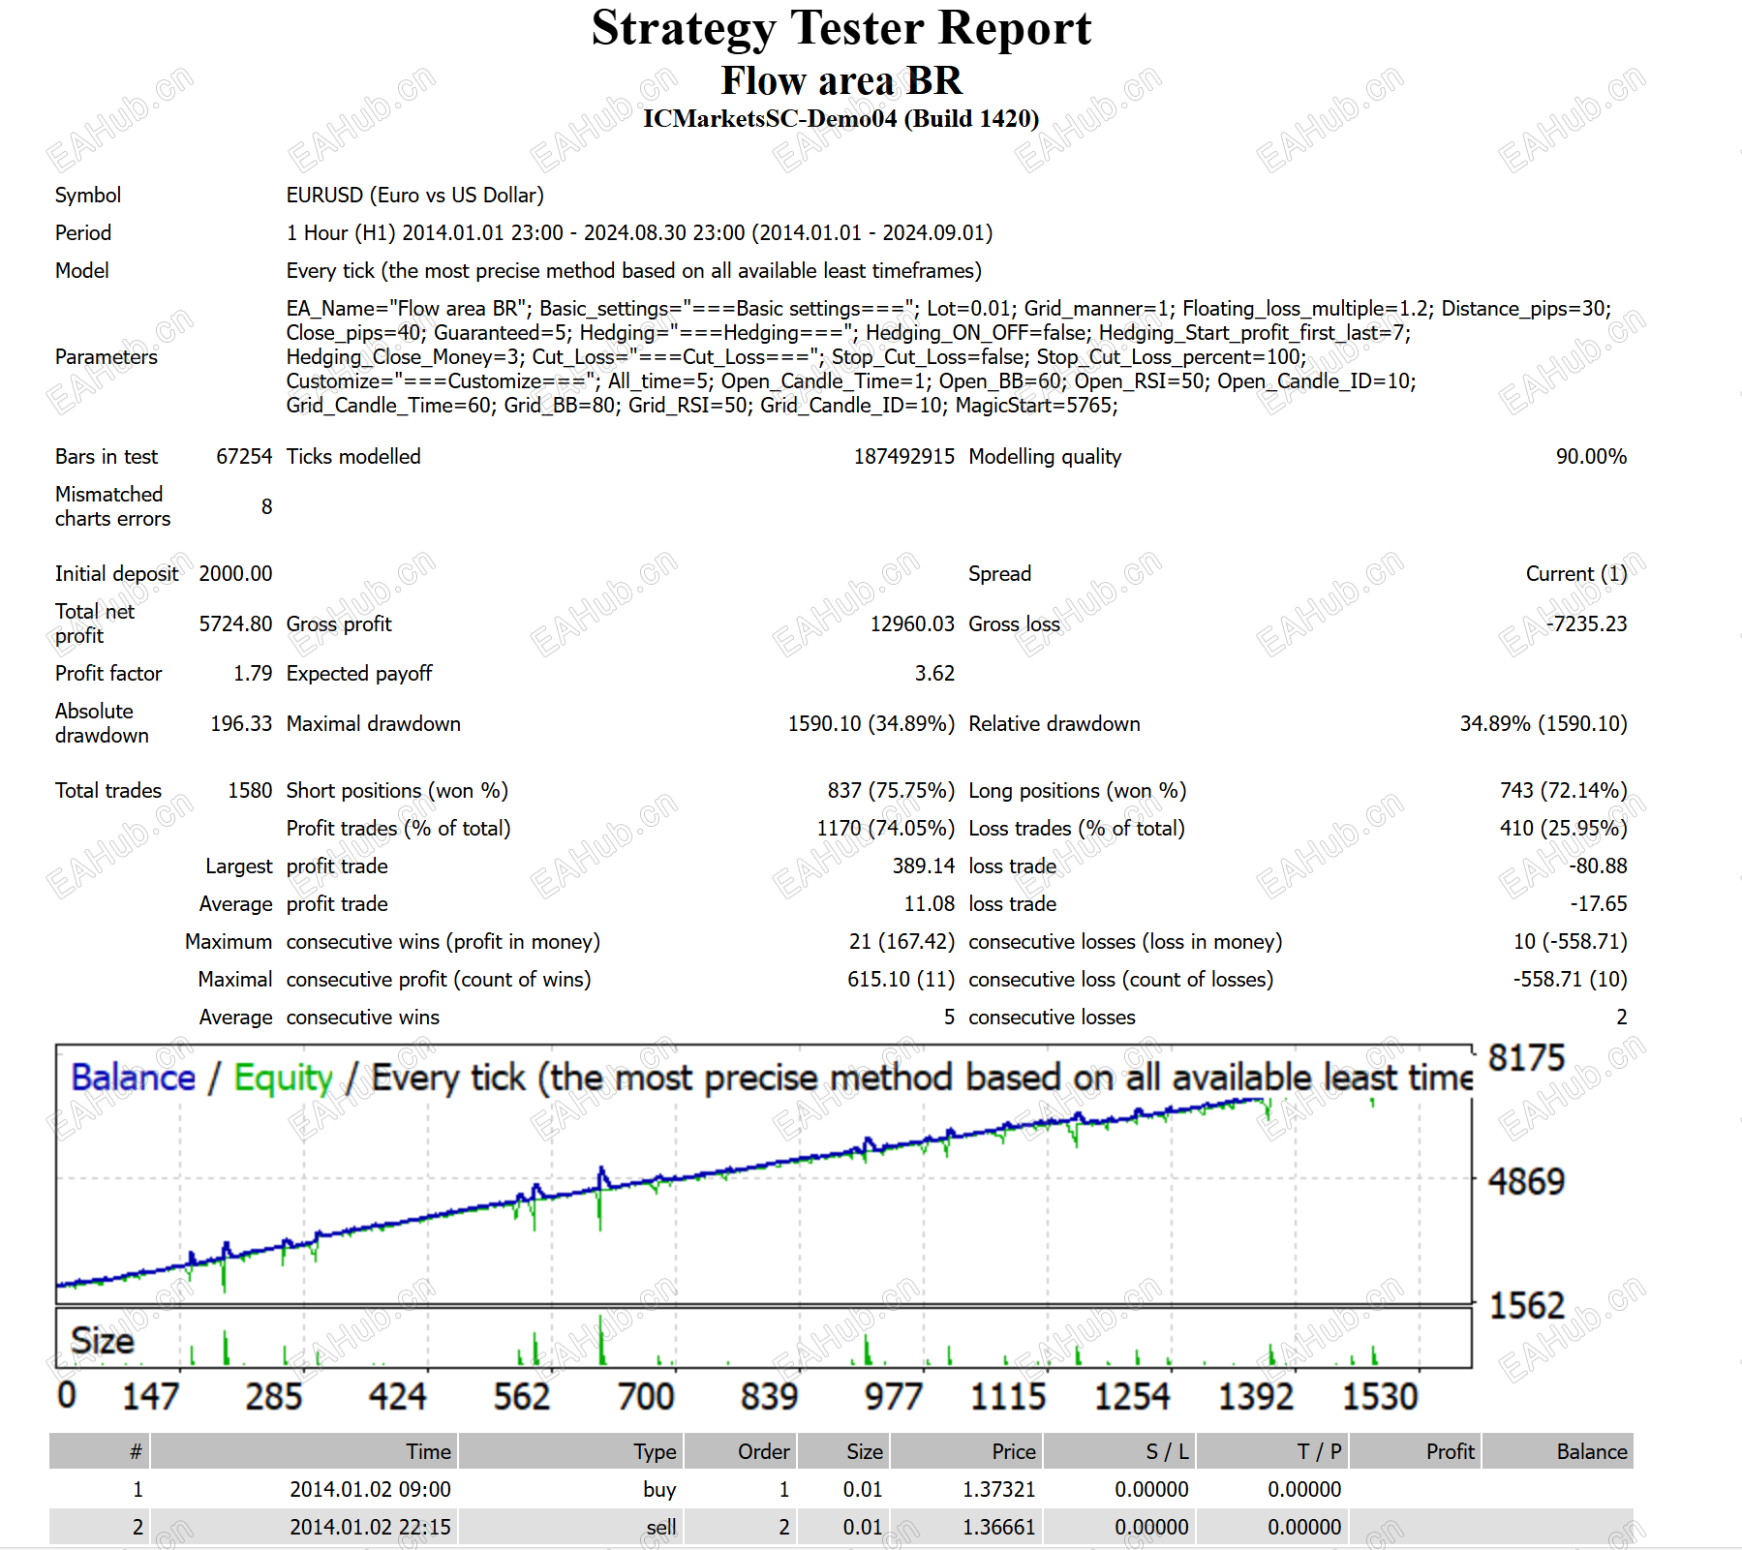Click chart x-axis label 1392
This screenshot has height=1550, width=1742.
[1255, 1397]
